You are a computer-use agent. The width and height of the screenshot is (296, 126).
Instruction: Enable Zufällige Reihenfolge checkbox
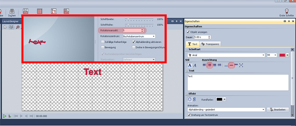click(x=103, y=42)
